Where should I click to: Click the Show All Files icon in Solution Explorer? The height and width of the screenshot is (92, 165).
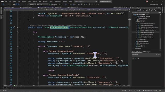(152, 10)
